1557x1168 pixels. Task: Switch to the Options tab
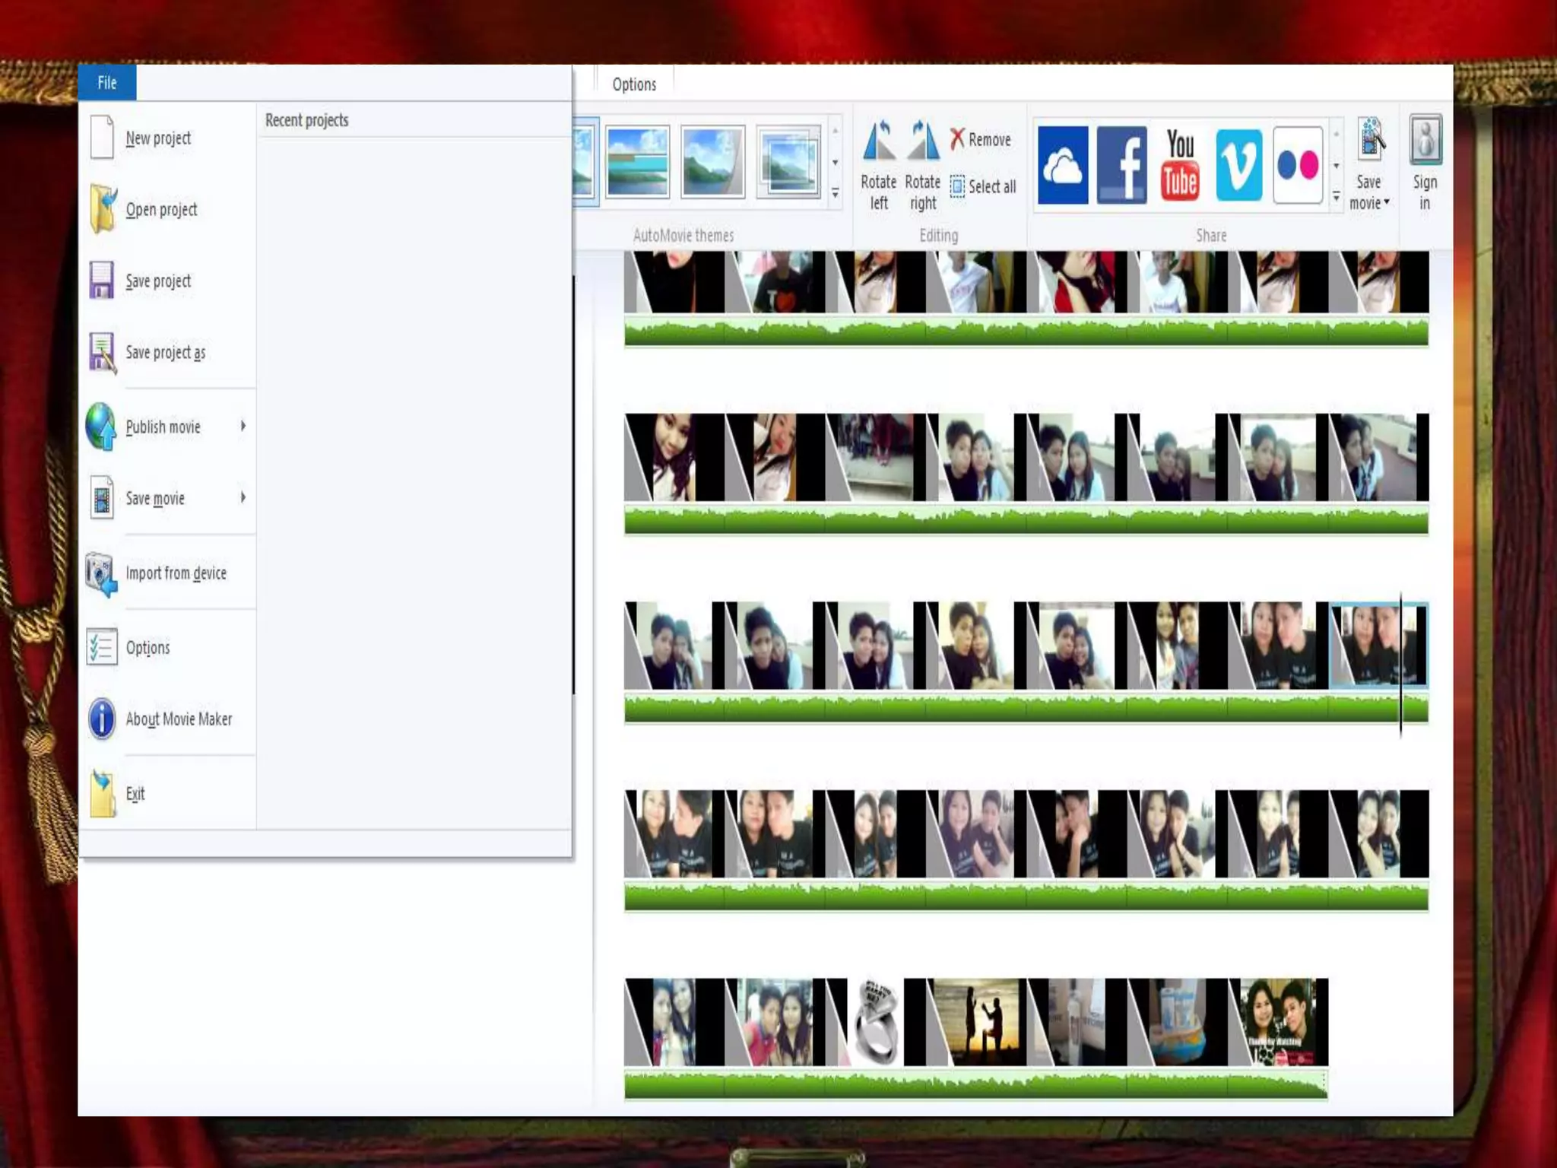click(x=634, y=84)
